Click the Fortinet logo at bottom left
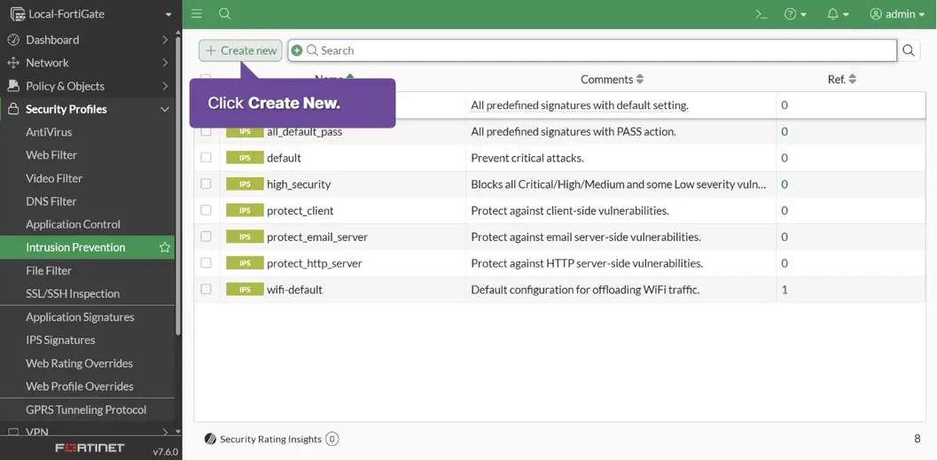 pyautogui.click(x=90, y=448)
